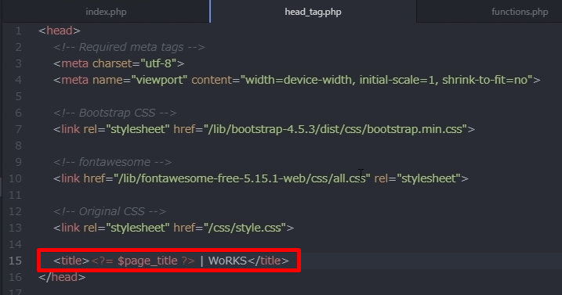
Task: Select the head_tag.php tab
Action: coord(313,12)
